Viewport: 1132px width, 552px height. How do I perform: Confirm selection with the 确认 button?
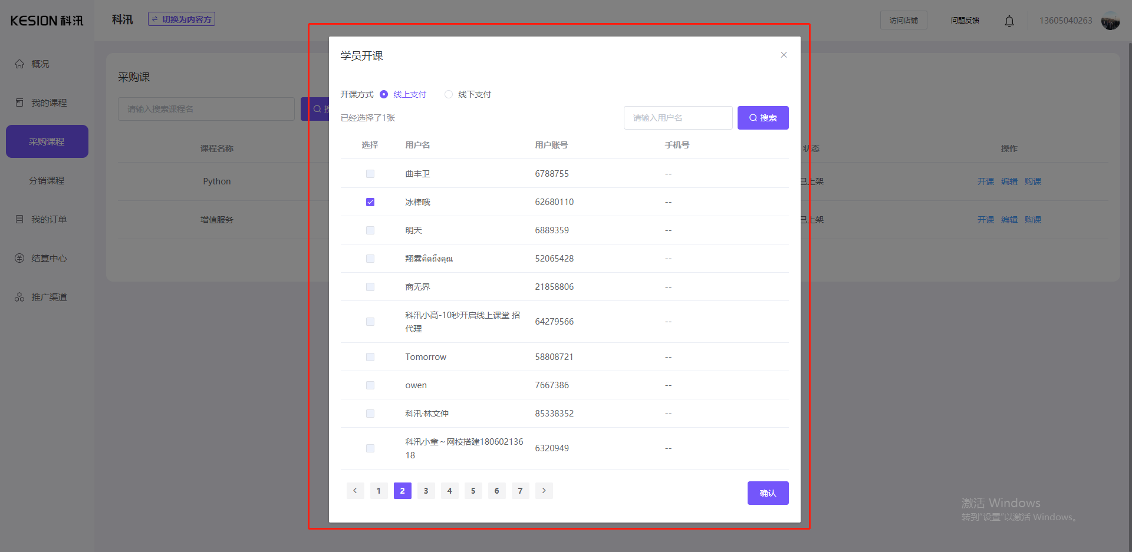coord(768,492)
